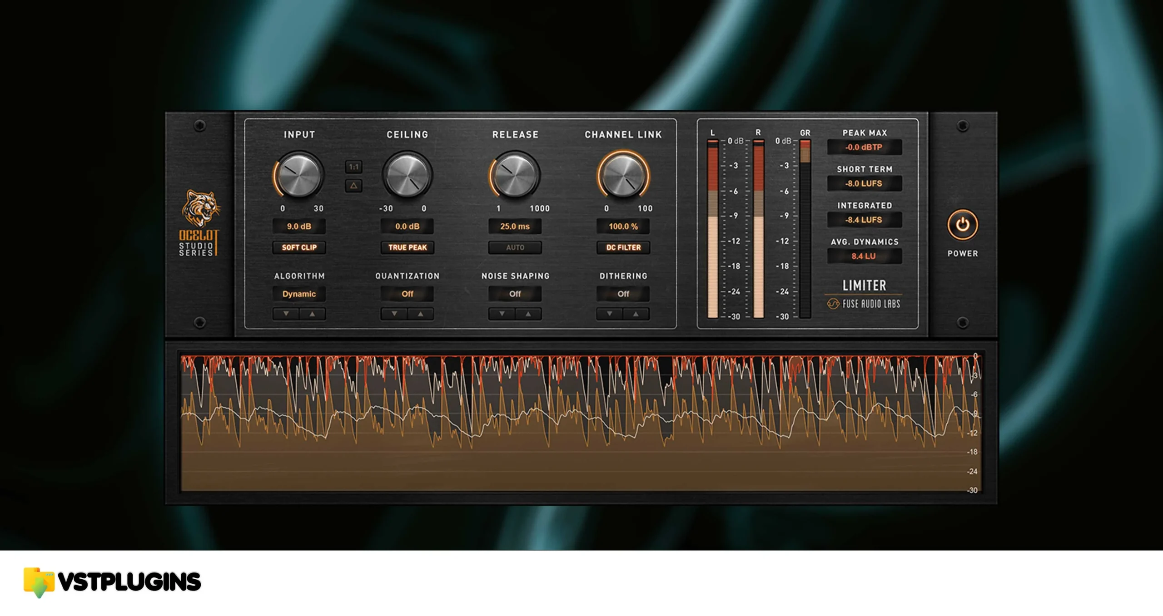Select the 100.0 % channel link field
The image size is (1163, 616).
click(x=623, y=226)
